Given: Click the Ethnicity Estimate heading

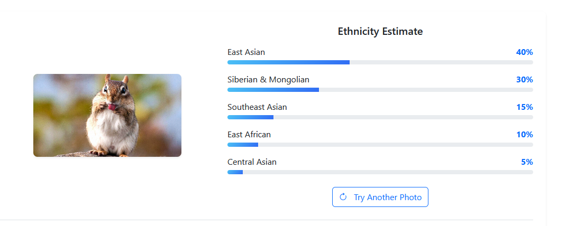Looking at the screenshot, I should pyautogui.click(x=380, y=32).
